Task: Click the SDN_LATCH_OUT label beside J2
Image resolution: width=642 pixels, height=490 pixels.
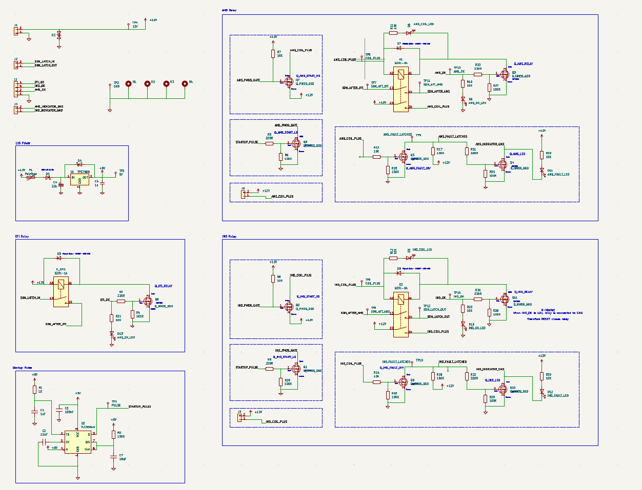Action: pos(46,66)
